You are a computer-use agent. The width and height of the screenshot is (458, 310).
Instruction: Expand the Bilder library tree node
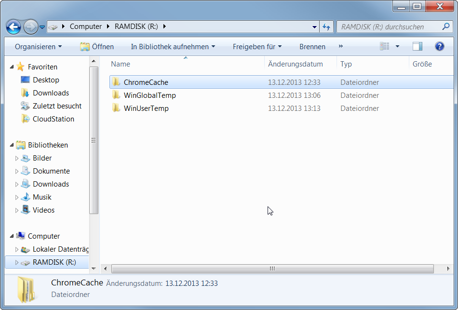[x=17, y=158]
